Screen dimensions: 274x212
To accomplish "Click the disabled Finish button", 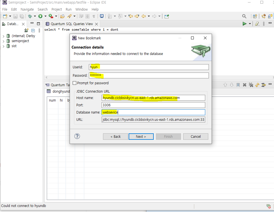I will coord(168,137).
